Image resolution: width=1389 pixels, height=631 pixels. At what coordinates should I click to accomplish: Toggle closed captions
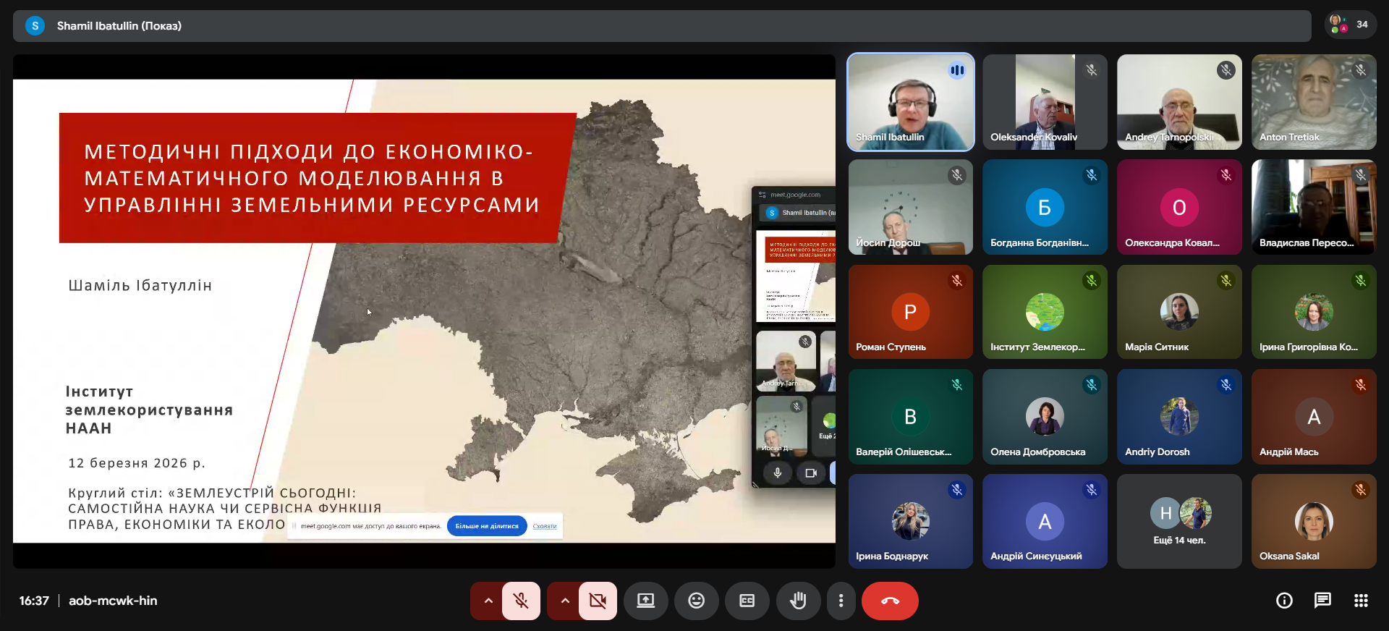tap(747, 601)
